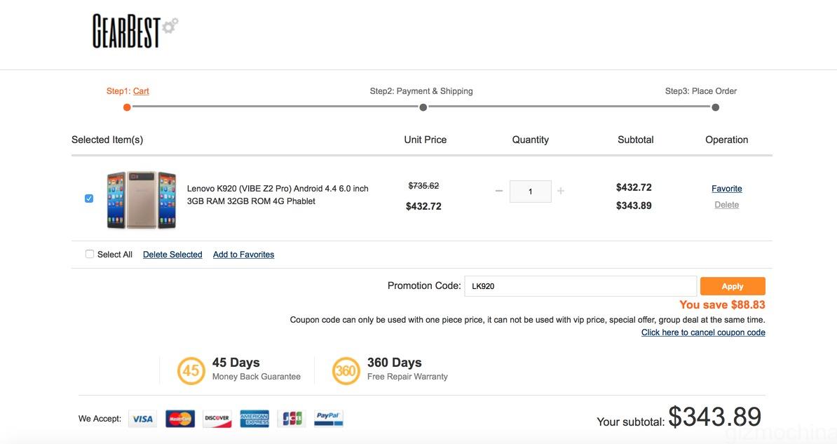The width and height of the screenshot is (837, 444).
Task: Click the American Express icon
Action: [x=254, y=419]
